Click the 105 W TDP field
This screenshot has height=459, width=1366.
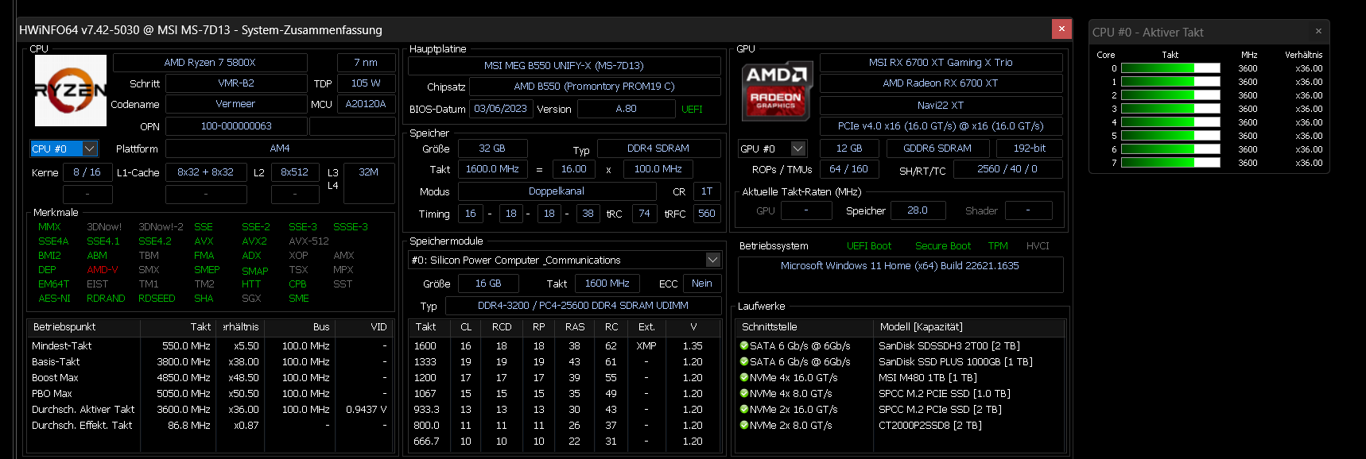(x=366, y=83)
